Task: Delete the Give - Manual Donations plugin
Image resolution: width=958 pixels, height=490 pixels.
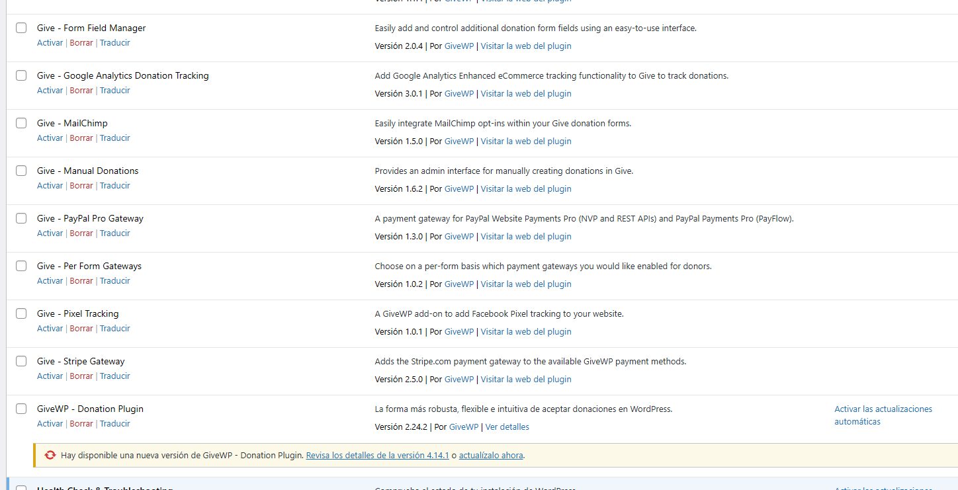Action: [81, 186]
